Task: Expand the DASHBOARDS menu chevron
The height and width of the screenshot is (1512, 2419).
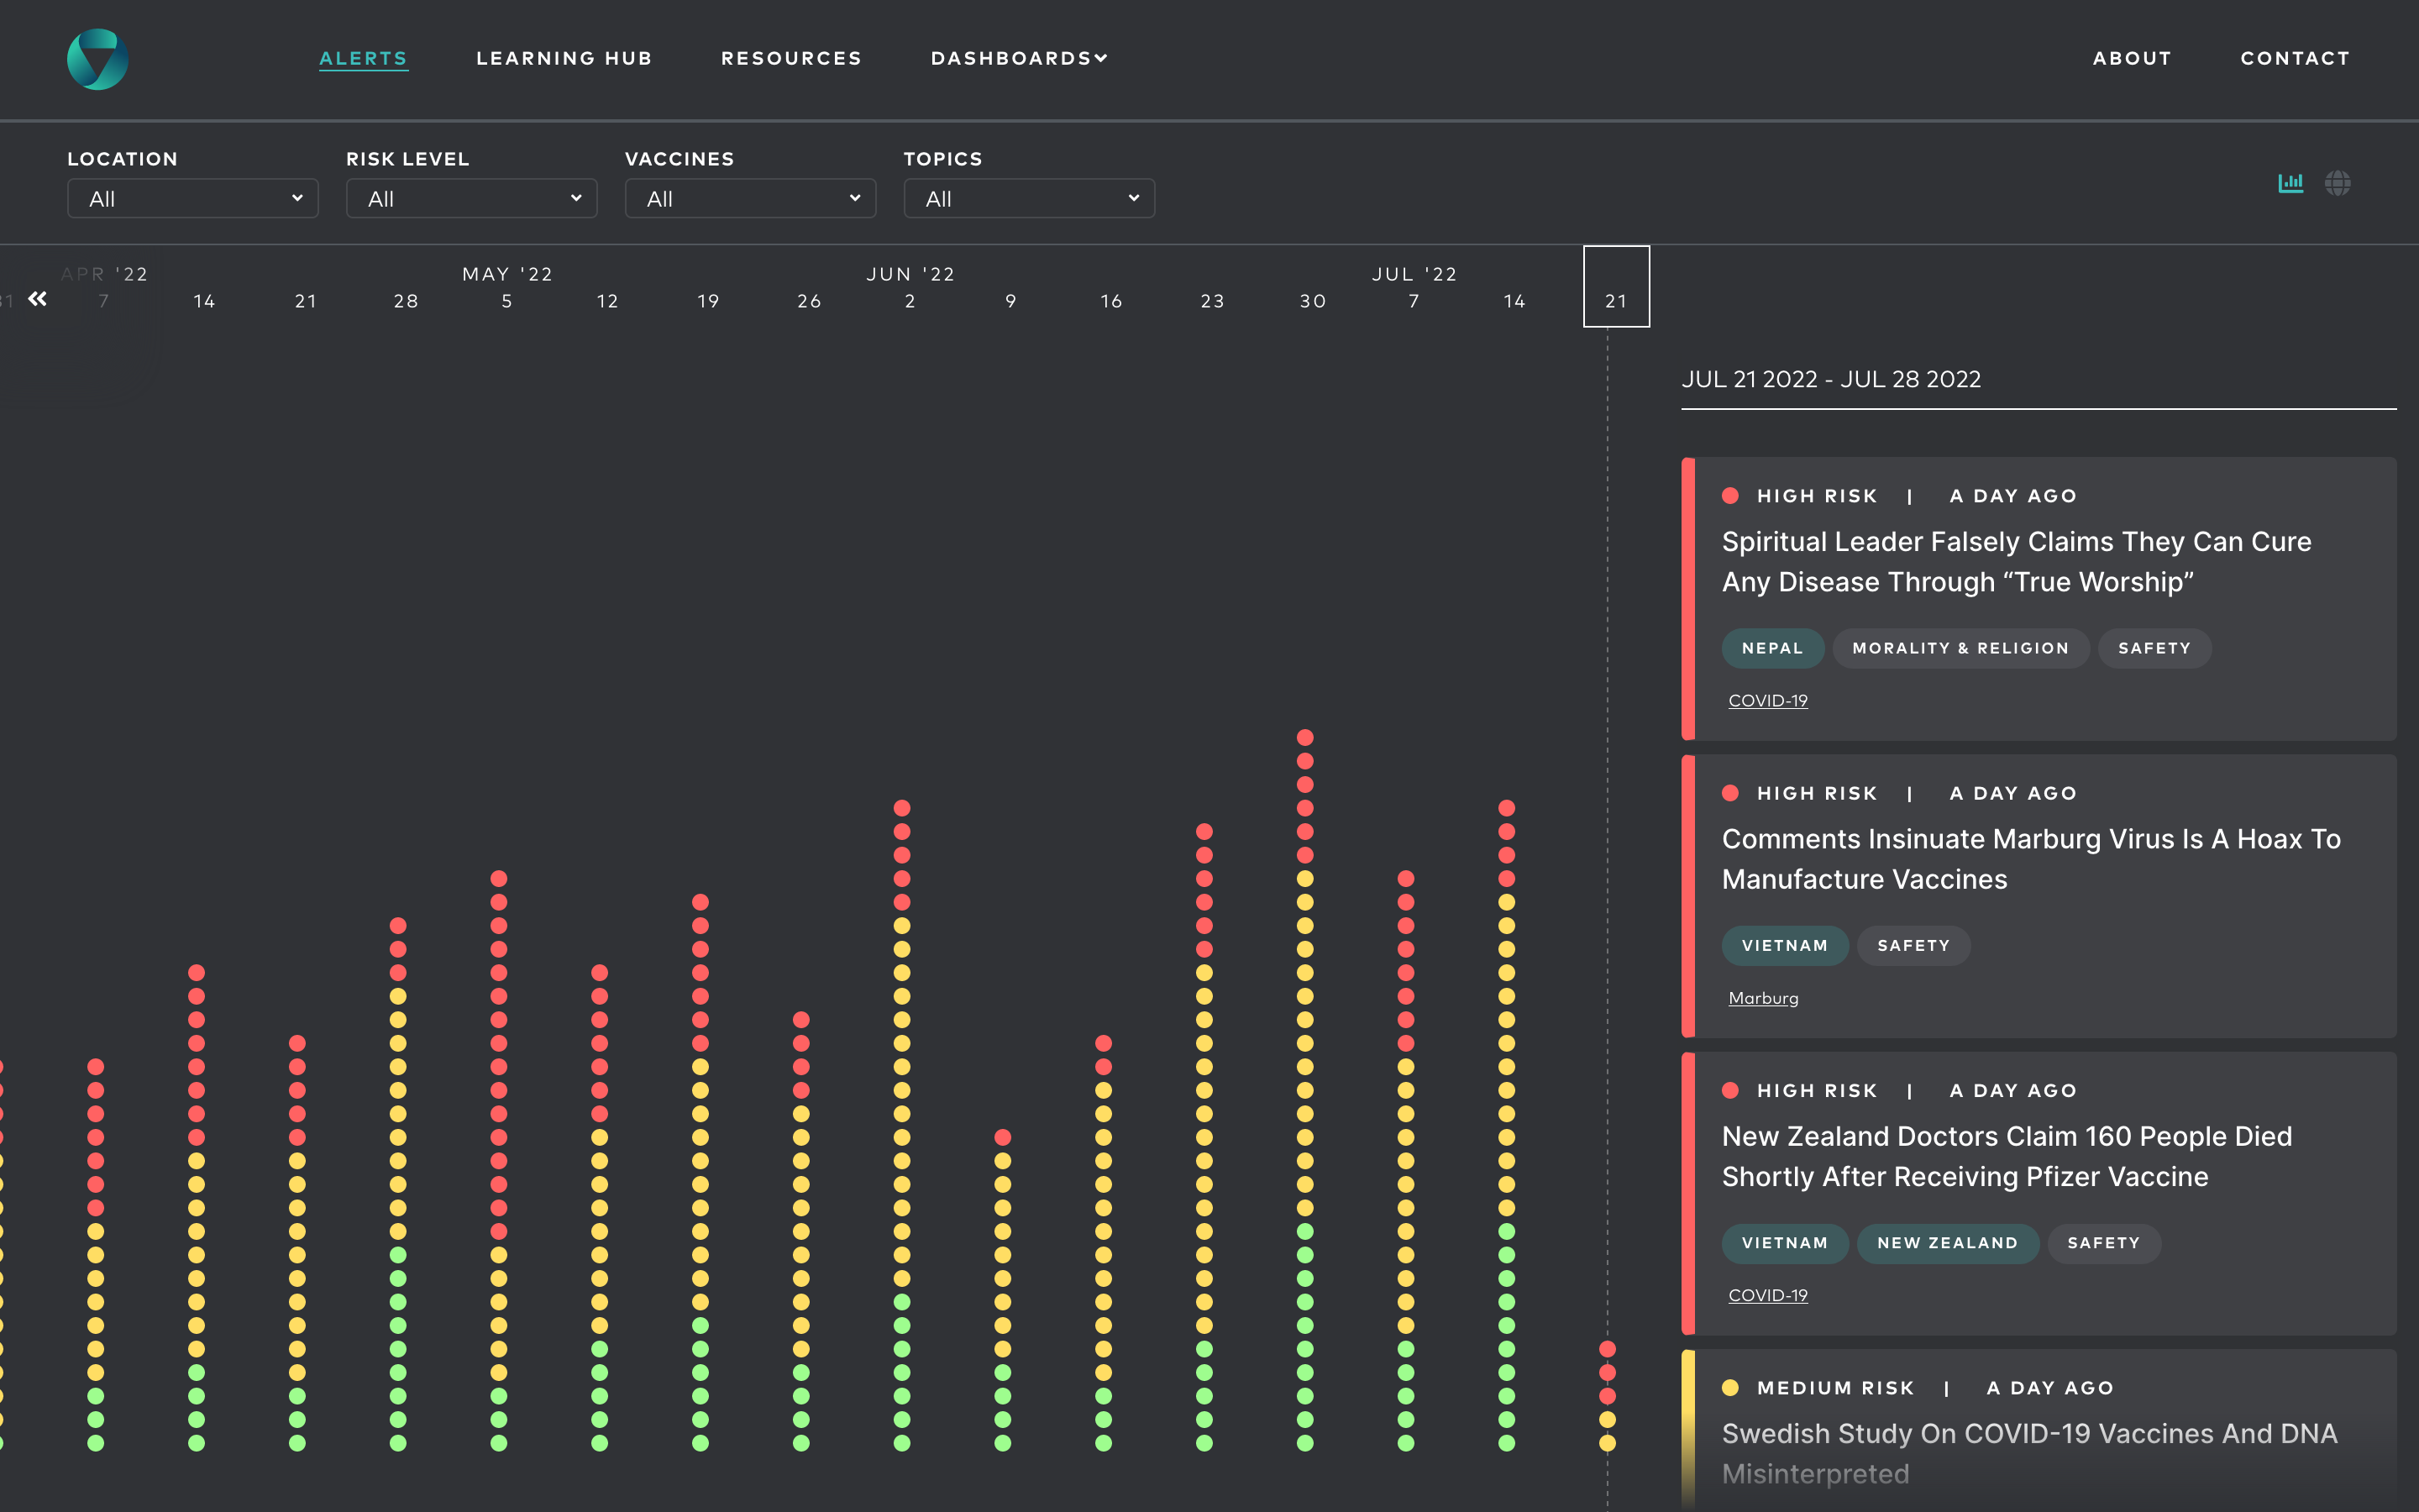Action: [x=1100, y=58]
